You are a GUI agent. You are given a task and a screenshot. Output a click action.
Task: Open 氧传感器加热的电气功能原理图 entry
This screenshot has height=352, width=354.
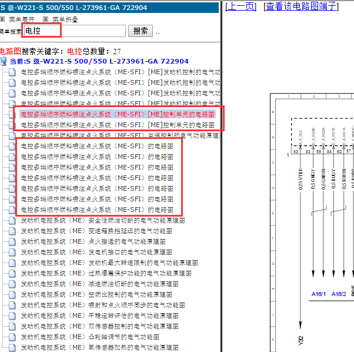tap(99, 348)
